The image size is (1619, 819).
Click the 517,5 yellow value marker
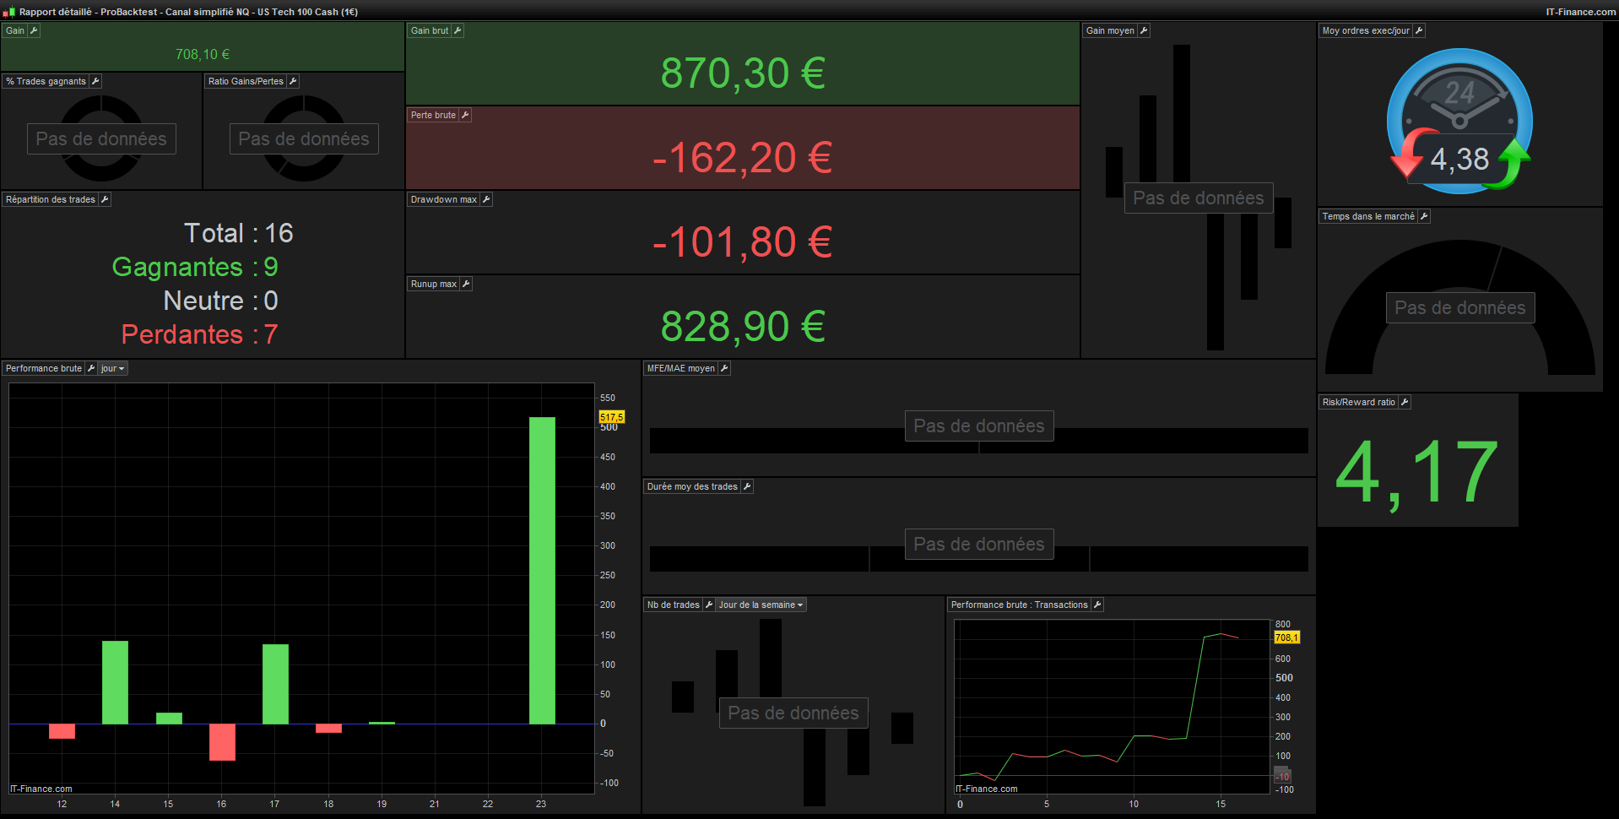tap(612, 417)
